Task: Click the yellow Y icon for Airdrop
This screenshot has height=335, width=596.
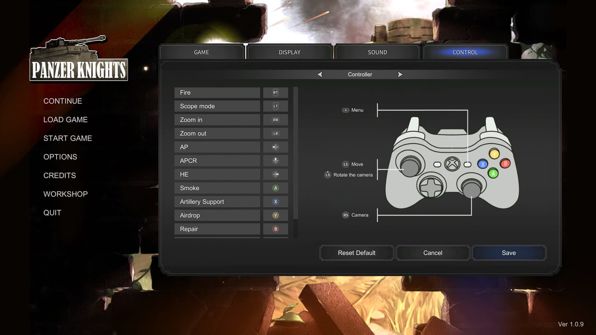Action: (x=275, y=215)
